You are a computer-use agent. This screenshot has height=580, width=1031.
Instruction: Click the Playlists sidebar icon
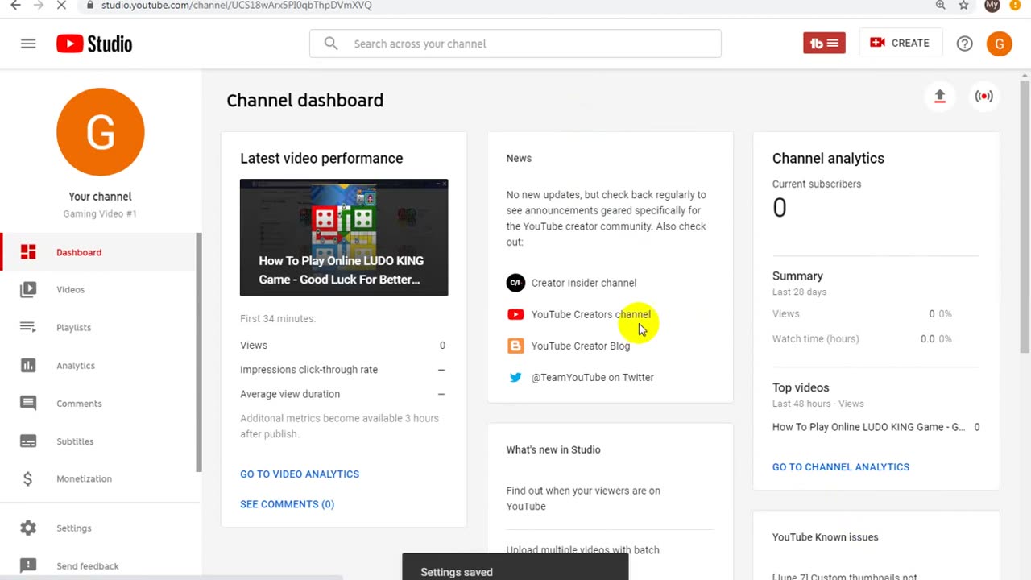pos(28,327)
